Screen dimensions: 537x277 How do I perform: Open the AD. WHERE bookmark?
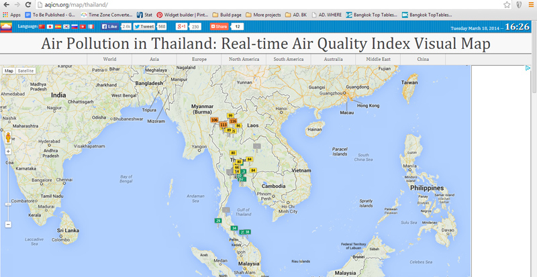tap(327, 15)
